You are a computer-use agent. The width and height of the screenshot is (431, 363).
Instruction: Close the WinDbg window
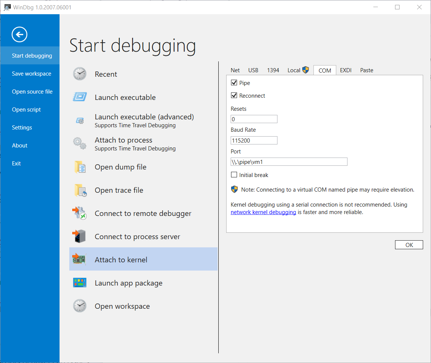point(419,7)
